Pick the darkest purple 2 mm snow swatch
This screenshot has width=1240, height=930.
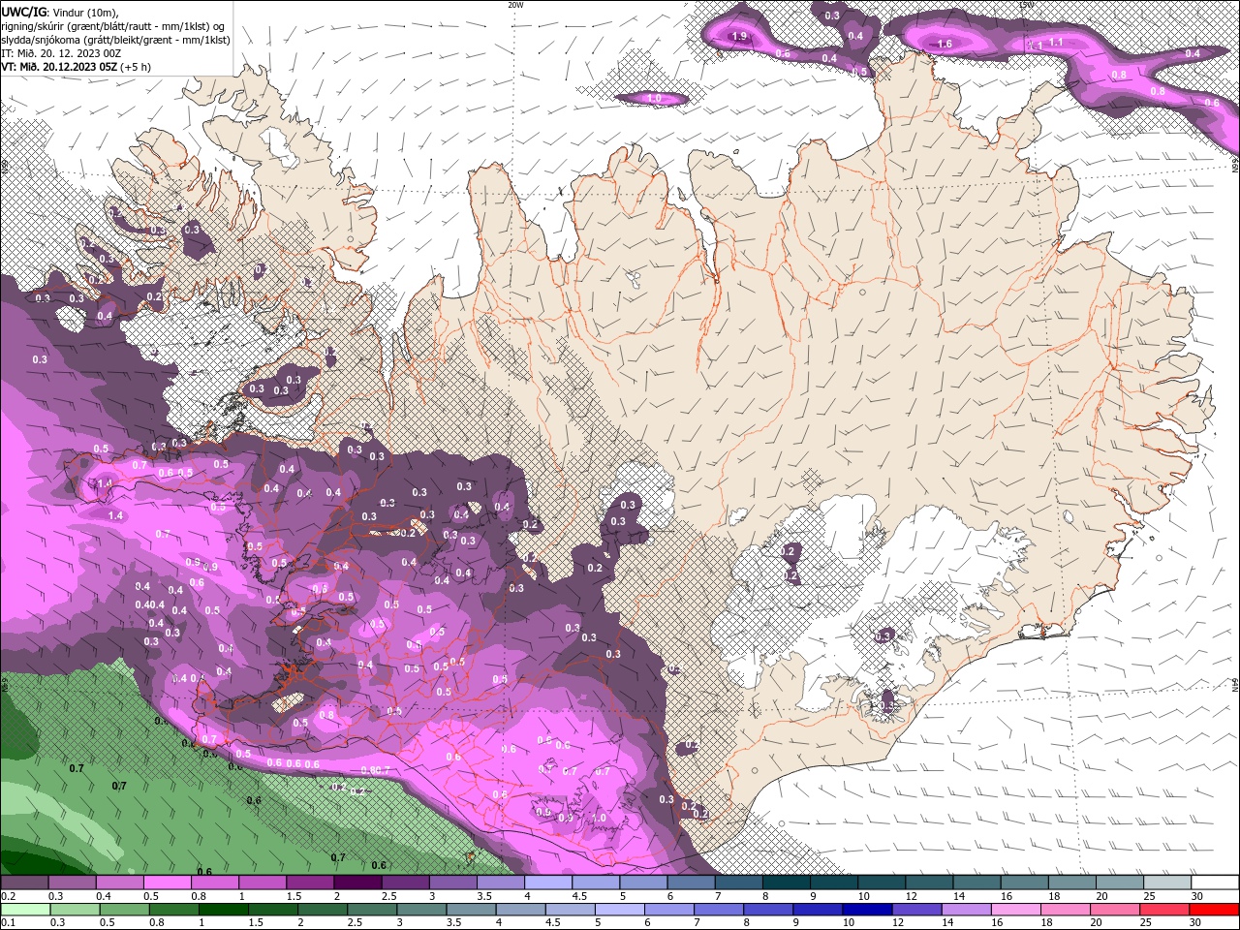point(356,883)
